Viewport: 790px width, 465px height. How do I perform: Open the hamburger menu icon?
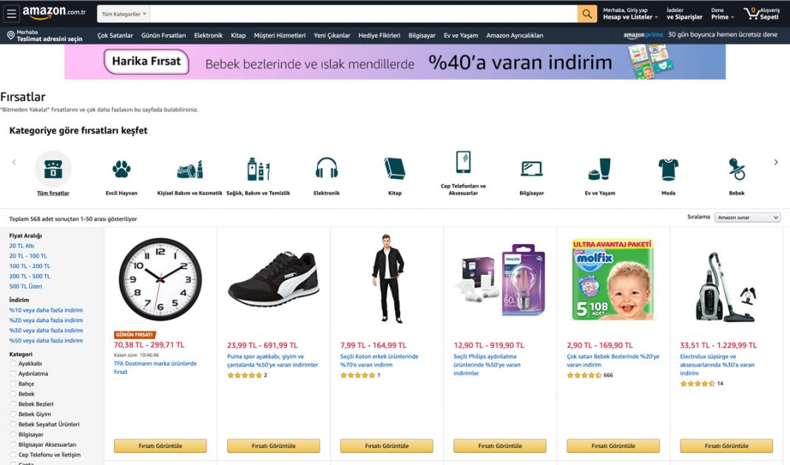(11, 13)
